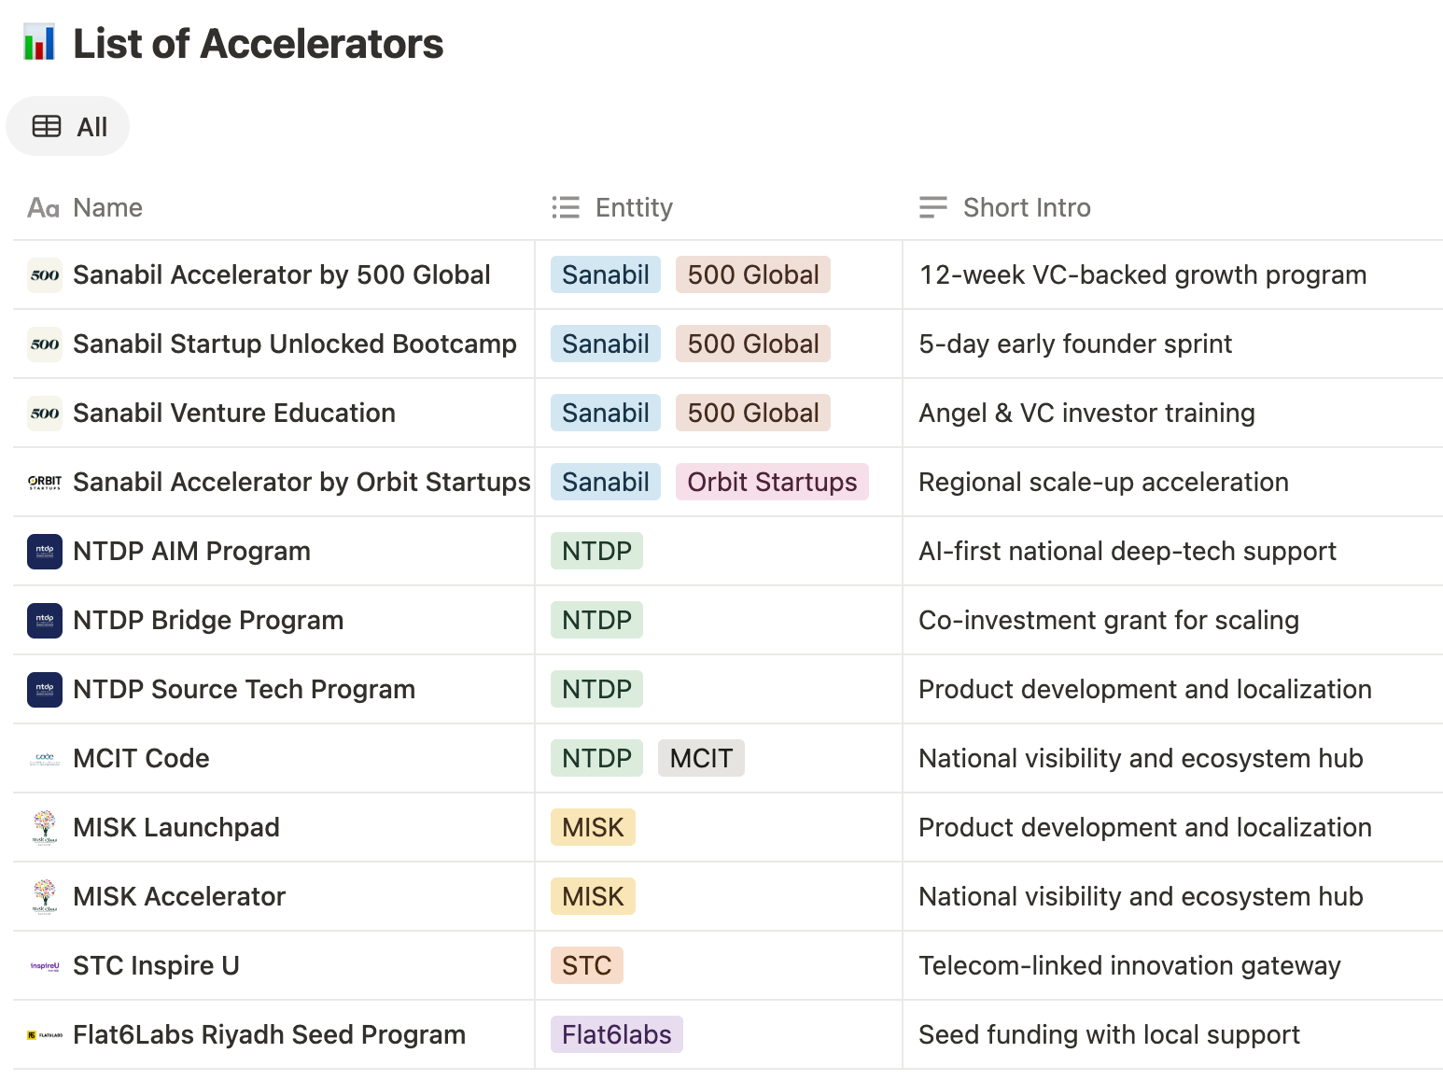
Task: Click NTDP tag in NTDP AIM Program row
Action: click(x=597, y=552)
